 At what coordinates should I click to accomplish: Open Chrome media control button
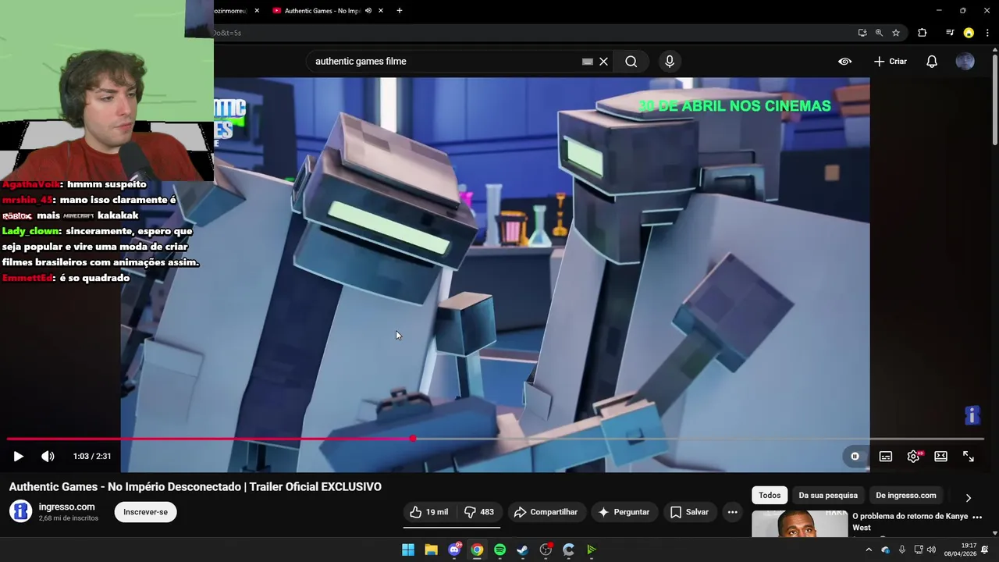point(949,33)
